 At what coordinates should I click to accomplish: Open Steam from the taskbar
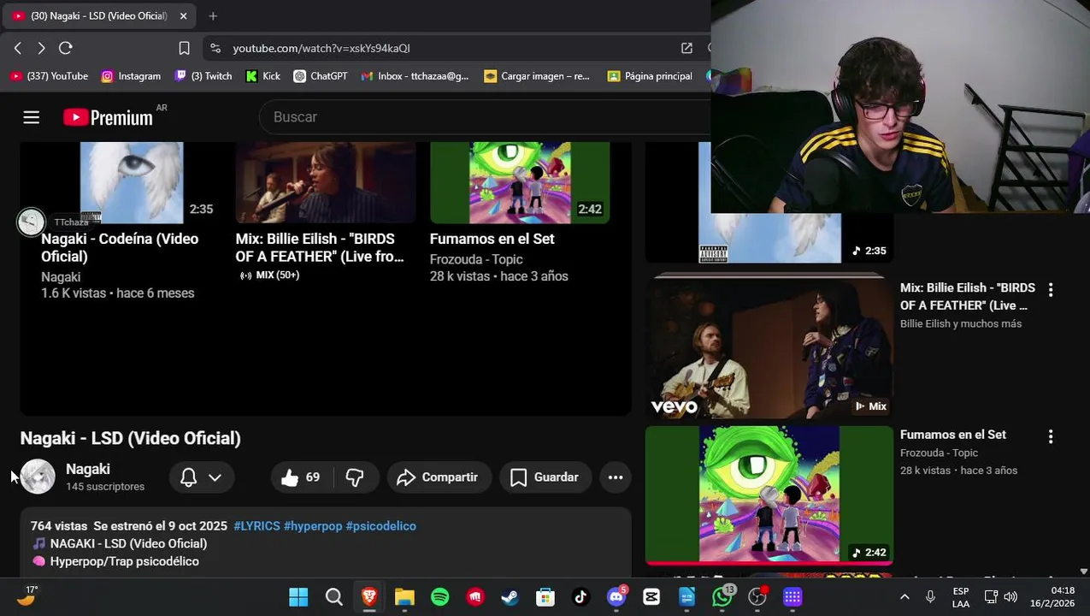click(510, 597)
